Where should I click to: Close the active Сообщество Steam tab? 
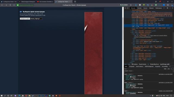71,2
